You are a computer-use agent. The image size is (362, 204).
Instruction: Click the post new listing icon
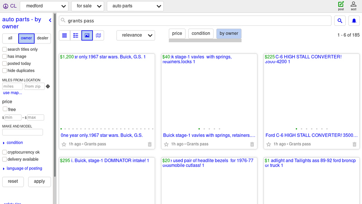tap(341, 5)
